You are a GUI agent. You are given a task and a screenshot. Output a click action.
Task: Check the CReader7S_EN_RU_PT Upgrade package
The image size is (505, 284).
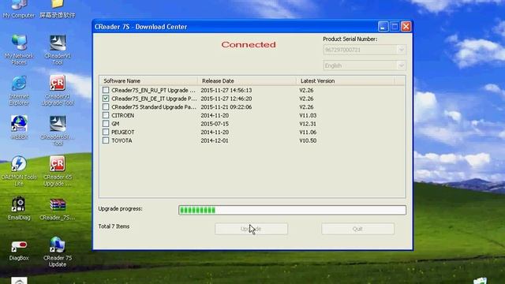pos(106,90)
